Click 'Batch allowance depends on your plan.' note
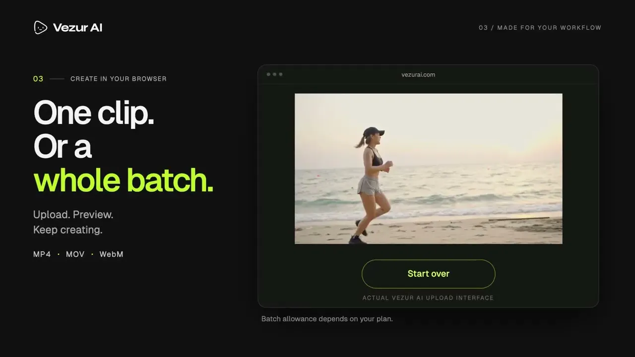This screenshot has height=357, width=635. coord(327,319)
